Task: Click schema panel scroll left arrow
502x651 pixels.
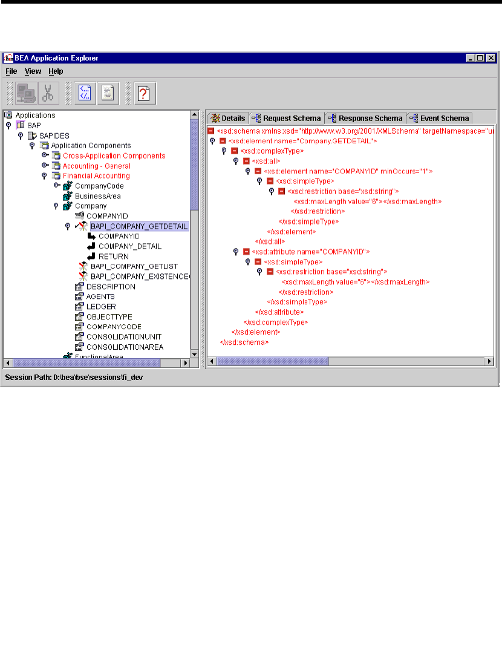Action: click(x=212, y=361)
